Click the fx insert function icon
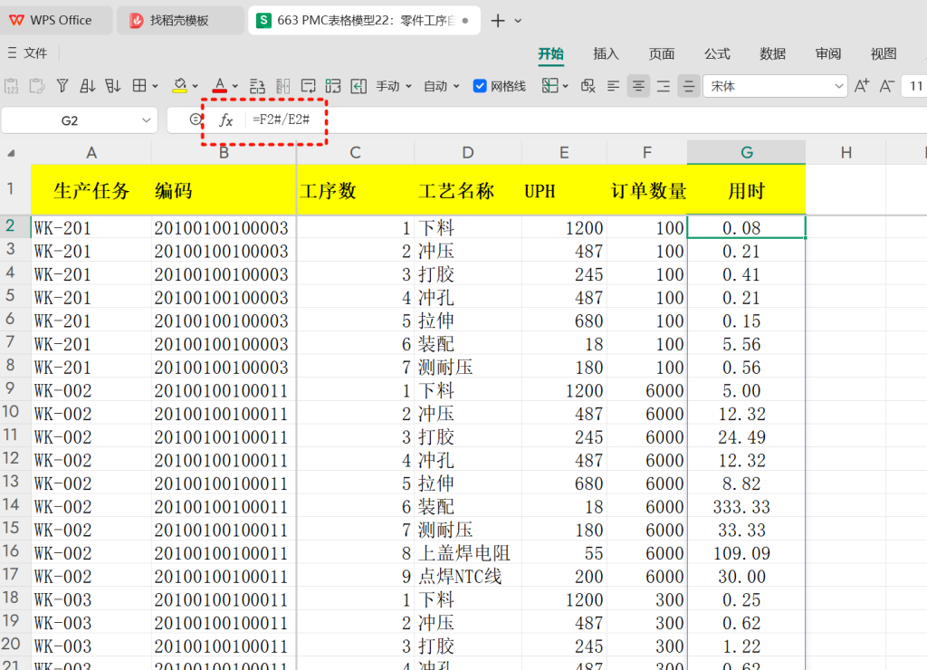This screenshot has width=927, height=670. [225, 120]
